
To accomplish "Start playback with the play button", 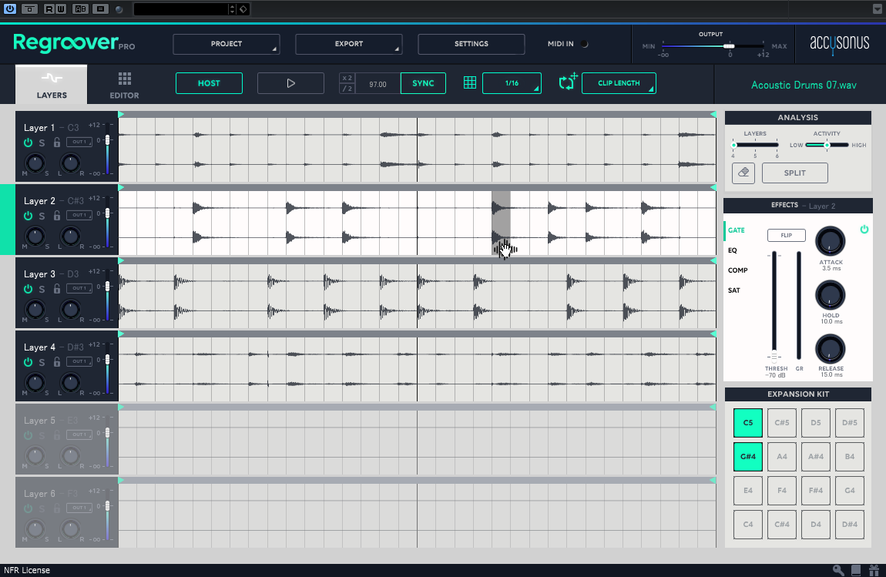I will click(290, 83).
